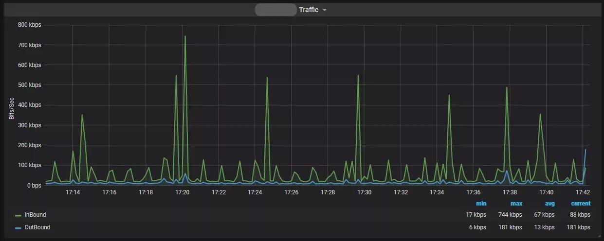Screen dimensions: 604x241
Task: Open the Traffic panel title dropdown arrow
Action: pyautogui.click(x=325, y=10)
